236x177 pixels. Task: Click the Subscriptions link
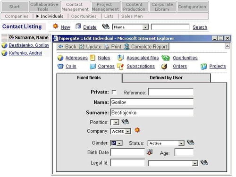click(x=141, y=67)
